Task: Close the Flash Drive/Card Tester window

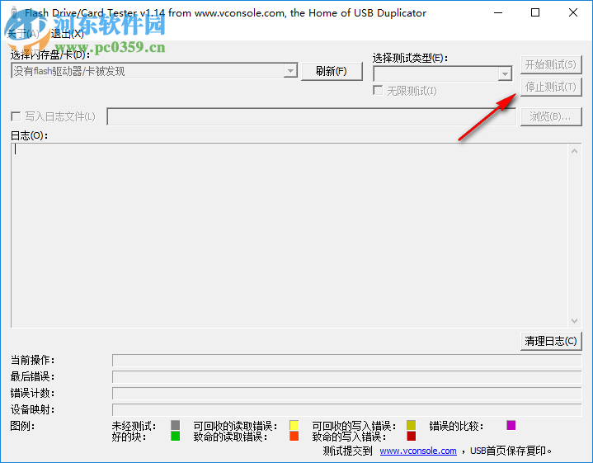Action: point(573,12)
